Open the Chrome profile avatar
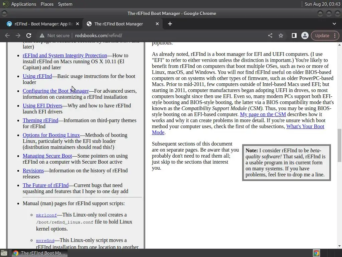The height and width of the screenshot is (257, 342). click(x=305, y=35)
